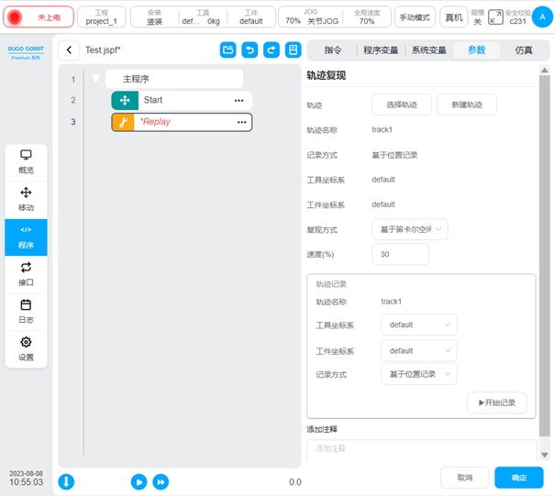
Task: Switch to the 仿真 tab
Action: click(524, 50)
